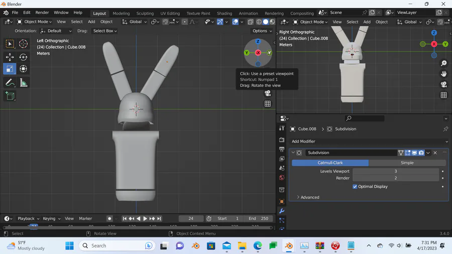
Task: Open the Add Modifier dropdown
Action: pos(368,142)
